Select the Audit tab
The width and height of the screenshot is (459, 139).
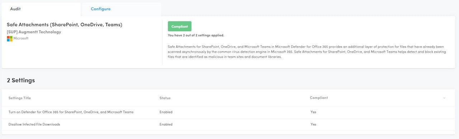(15, 9)
